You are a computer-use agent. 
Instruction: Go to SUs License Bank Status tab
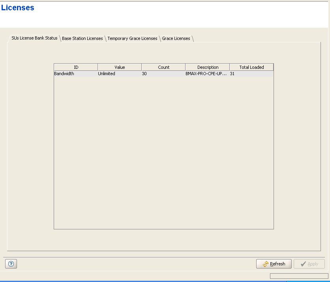point(34,38)
